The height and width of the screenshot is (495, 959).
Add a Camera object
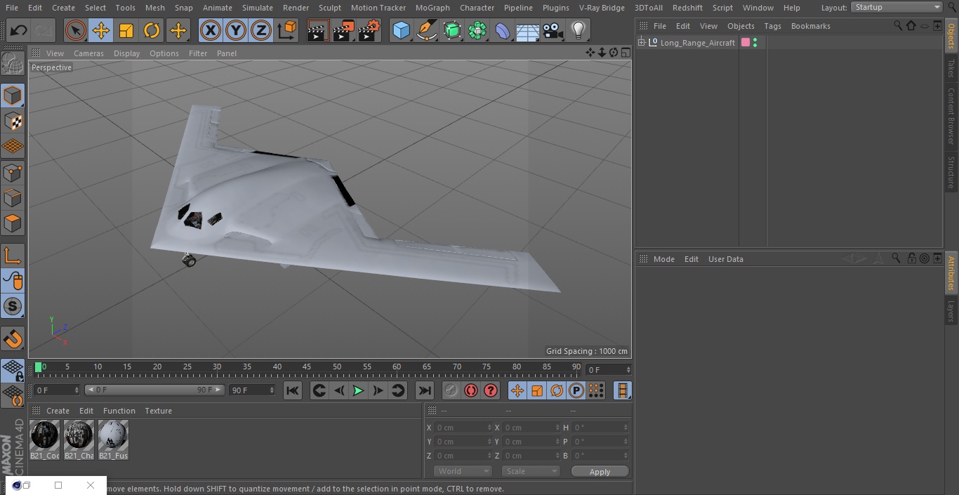coord(553,30)
